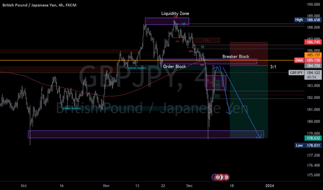Click the 176.400 price axis tick

(313, 165)
